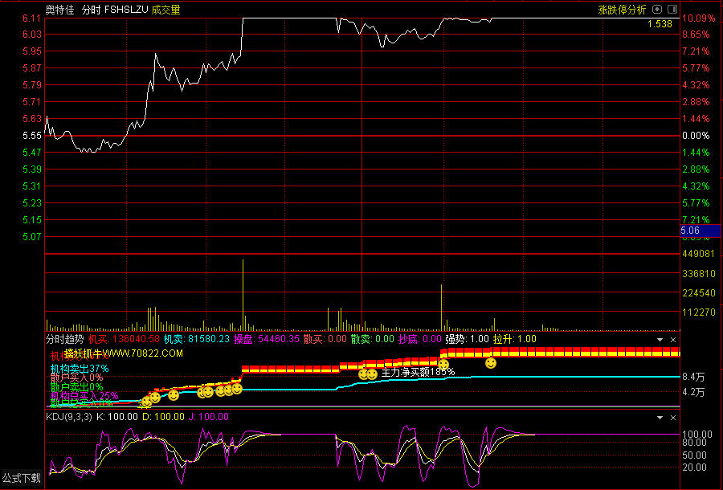Click the 机构卖出37% legend text
723x490 pixels.
pos(80,369)
